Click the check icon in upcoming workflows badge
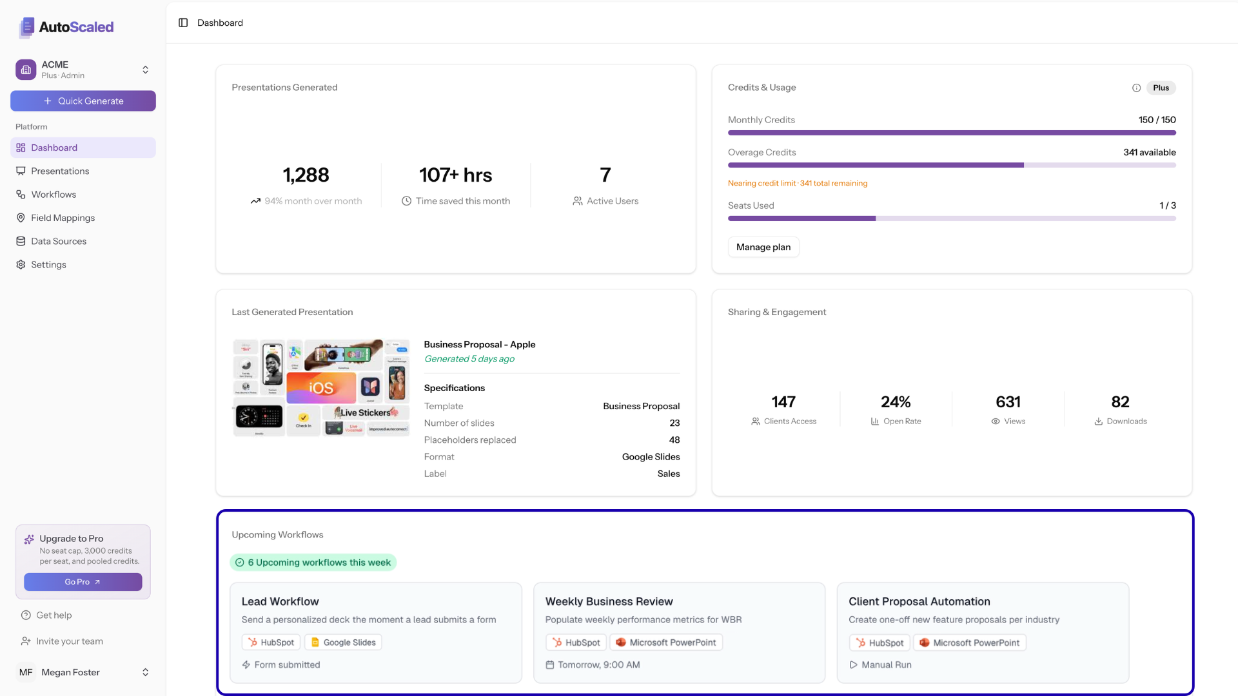Screen dimensions: 1238x696 point(239,563)
